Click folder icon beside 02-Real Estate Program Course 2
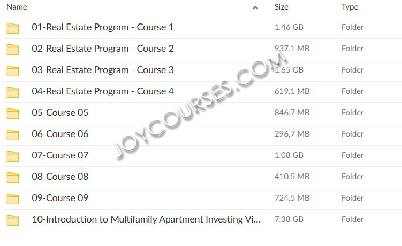The height and width of the screenshot is (246, 402). 13,50
